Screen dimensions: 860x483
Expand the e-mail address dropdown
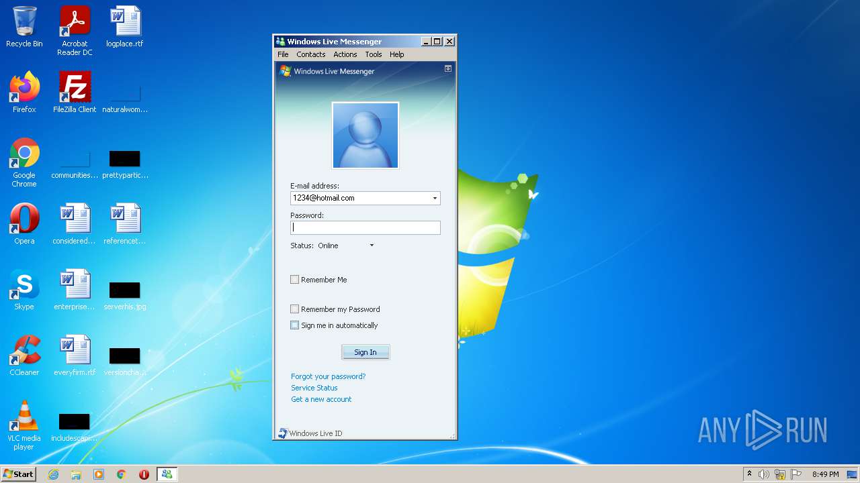(x=435, y=198)
